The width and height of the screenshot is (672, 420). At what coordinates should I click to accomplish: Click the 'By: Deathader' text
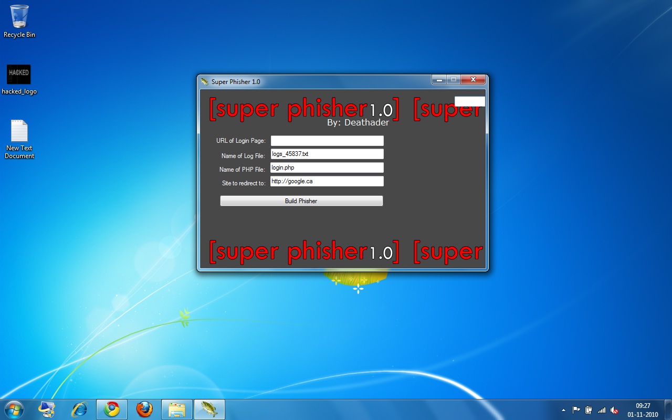(x=358, y=122)
